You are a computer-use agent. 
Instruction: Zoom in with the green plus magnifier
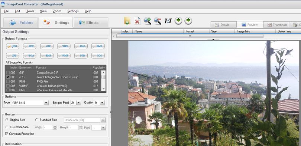pos(148,21)
